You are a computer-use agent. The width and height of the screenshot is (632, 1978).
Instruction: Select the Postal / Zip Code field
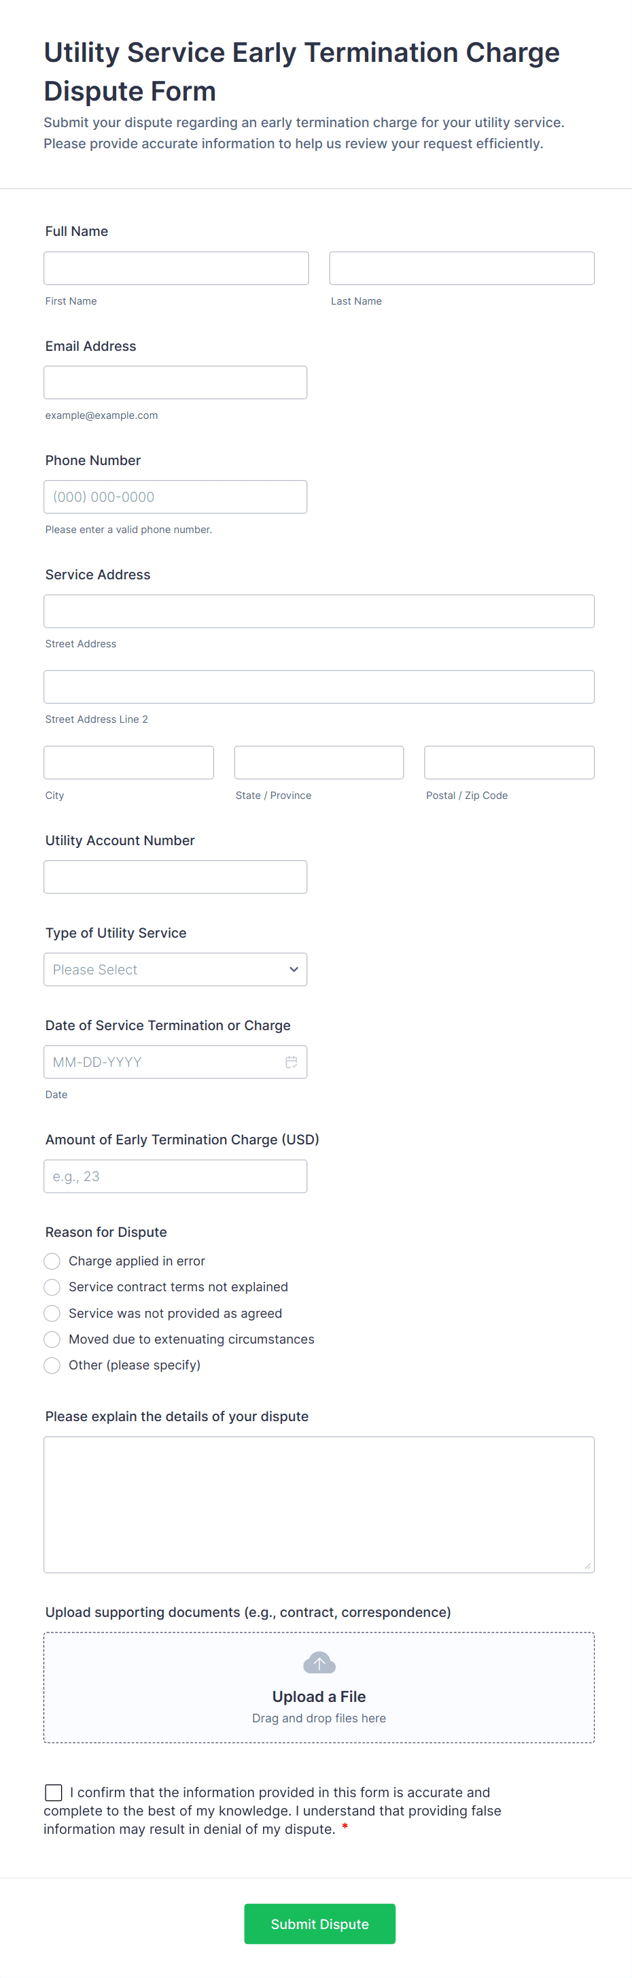(x=508, y=762)
